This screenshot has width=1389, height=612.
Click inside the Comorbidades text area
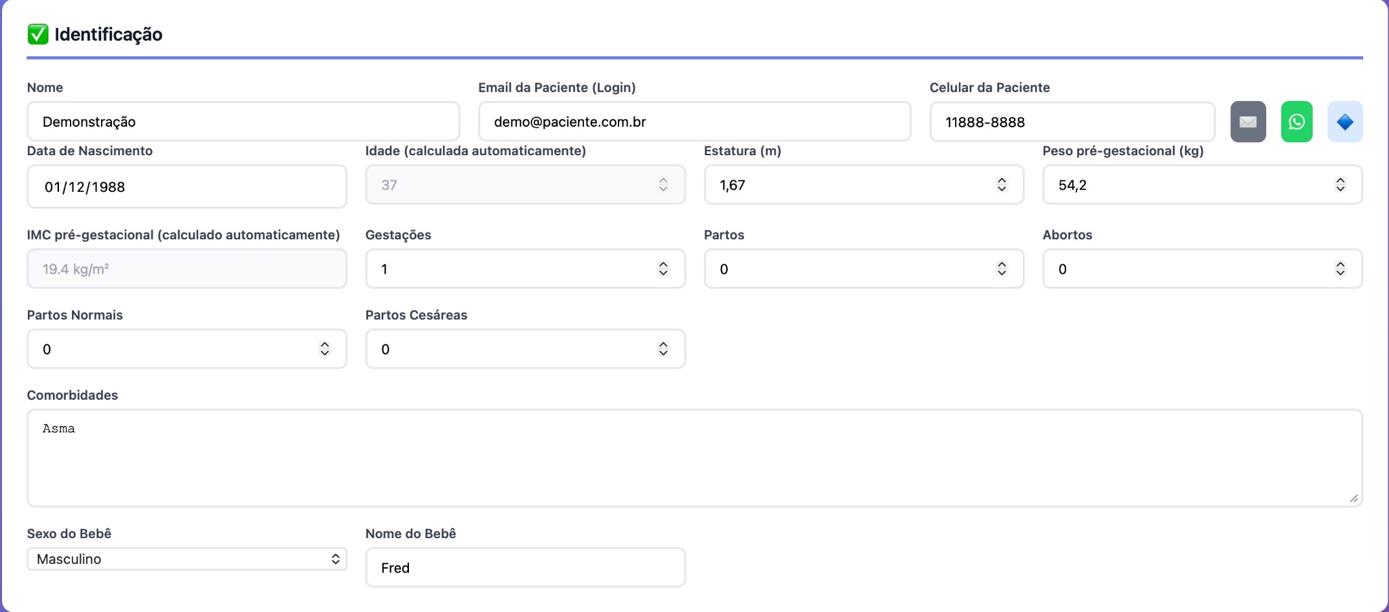(694, 458)
